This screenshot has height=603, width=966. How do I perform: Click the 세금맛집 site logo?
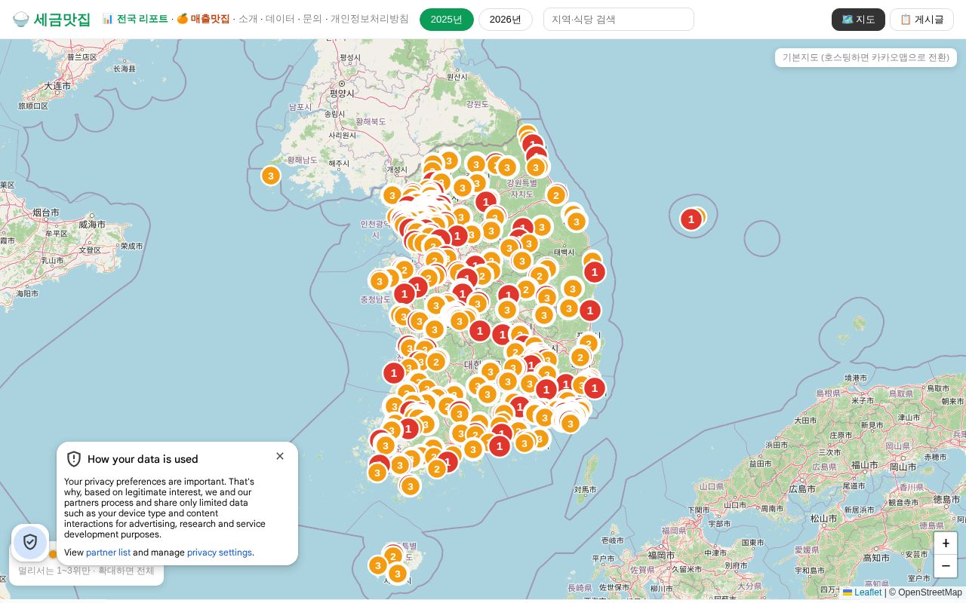51,20
